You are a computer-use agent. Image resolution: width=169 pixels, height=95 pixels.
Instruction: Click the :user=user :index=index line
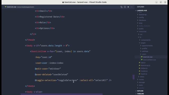(49, 63)
